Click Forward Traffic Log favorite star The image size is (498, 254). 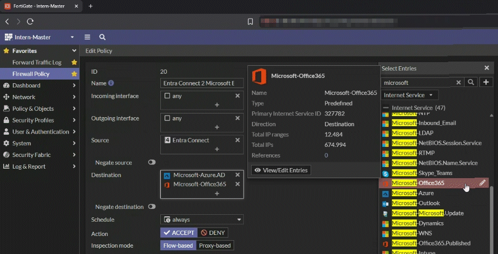tap(74, 63)
